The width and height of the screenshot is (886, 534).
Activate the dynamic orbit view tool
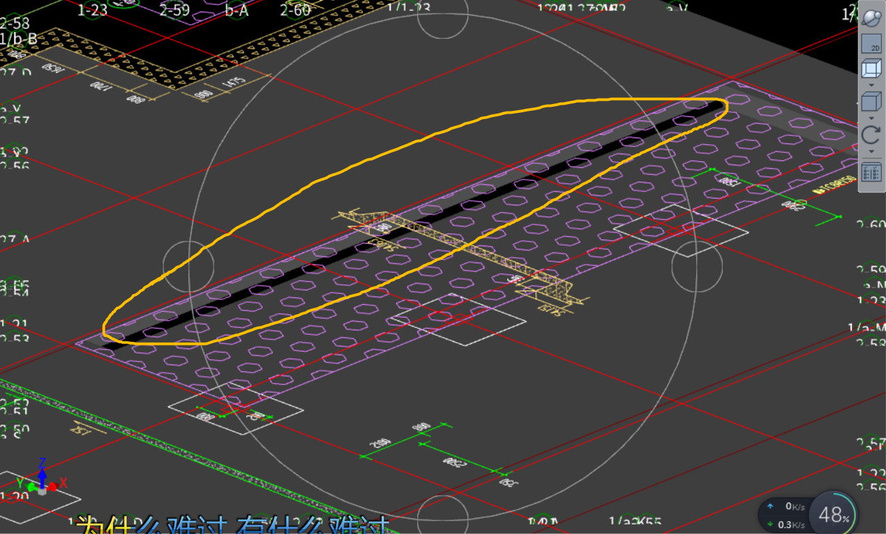click(x=871, y=18)
